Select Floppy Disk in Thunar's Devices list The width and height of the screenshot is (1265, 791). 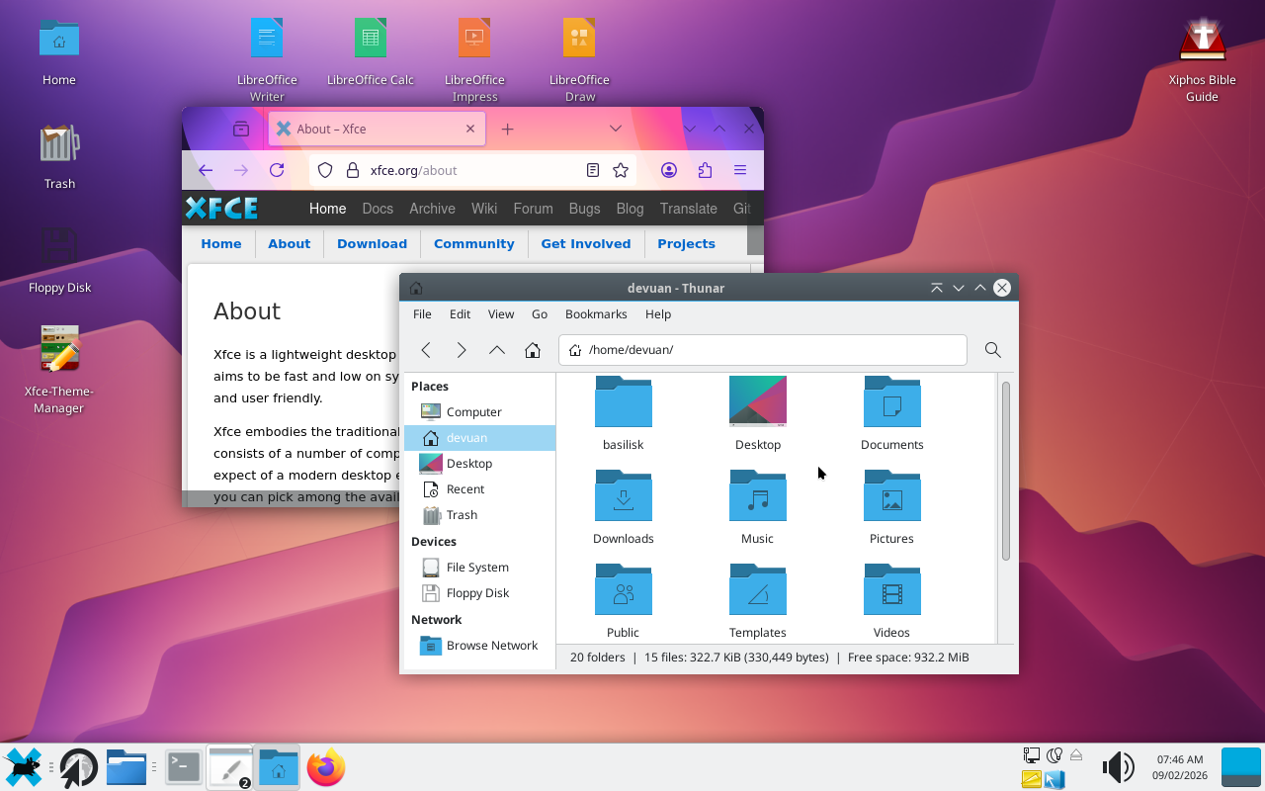point(479,593)
